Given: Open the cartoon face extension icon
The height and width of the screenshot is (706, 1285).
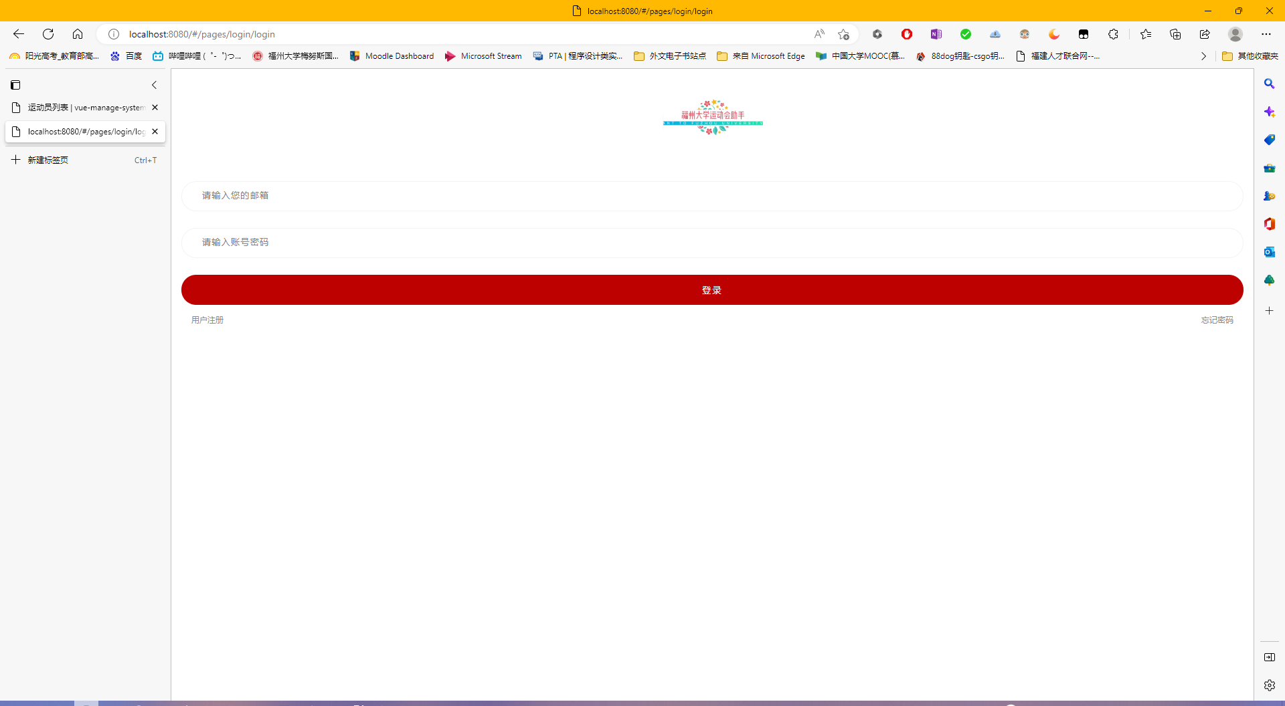Looking at the screenshot, I should [x=1025, y=34].
